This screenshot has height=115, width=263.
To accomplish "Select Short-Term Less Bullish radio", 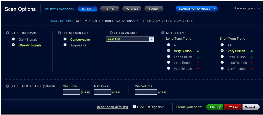I will tap(222, 57).
